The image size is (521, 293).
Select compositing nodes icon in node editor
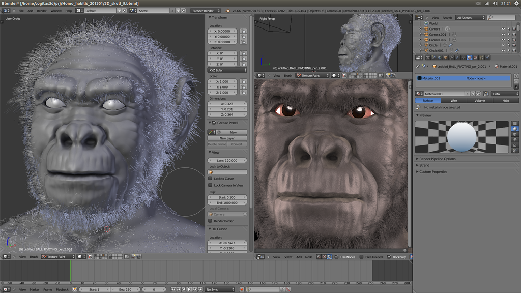coord(330,257)
